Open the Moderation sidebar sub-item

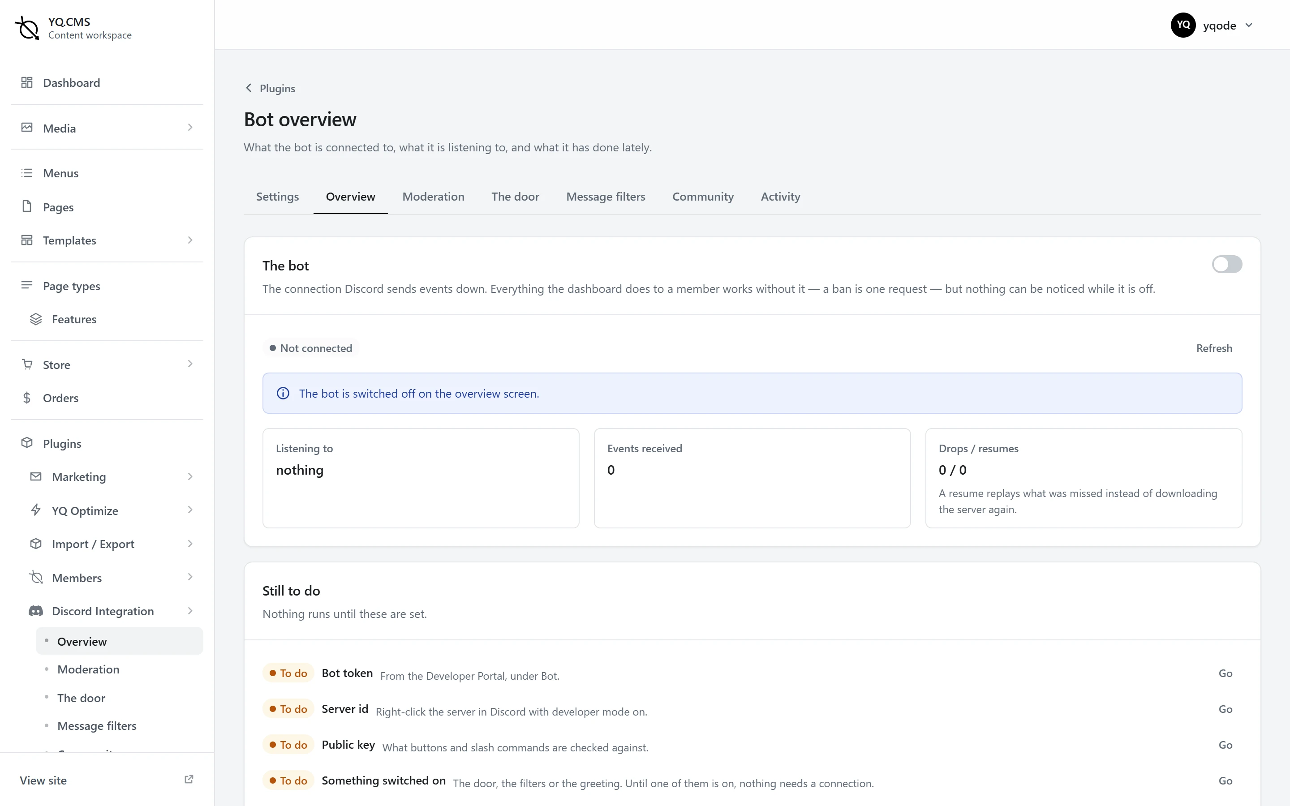(x=120, y=669)
